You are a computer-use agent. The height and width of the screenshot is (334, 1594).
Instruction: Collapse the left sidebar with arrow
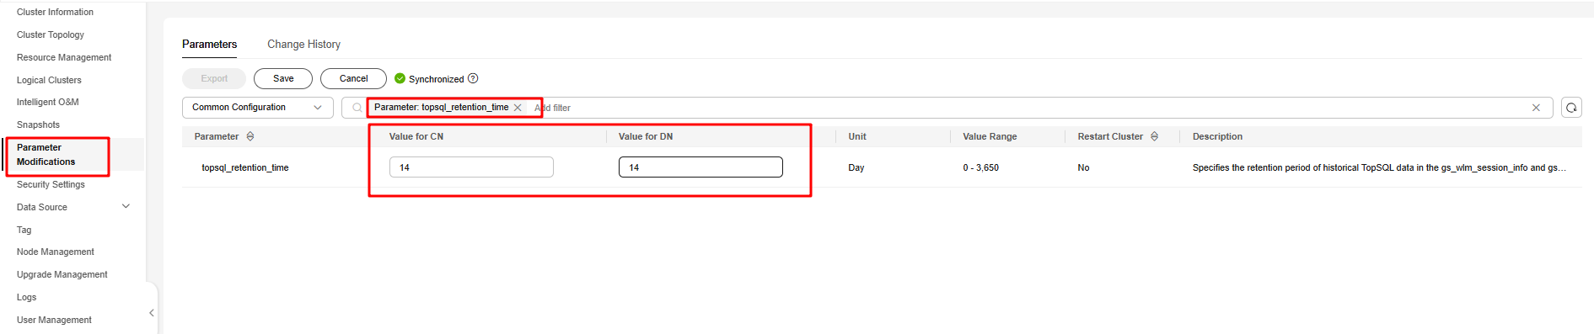(x=152, y=313)
